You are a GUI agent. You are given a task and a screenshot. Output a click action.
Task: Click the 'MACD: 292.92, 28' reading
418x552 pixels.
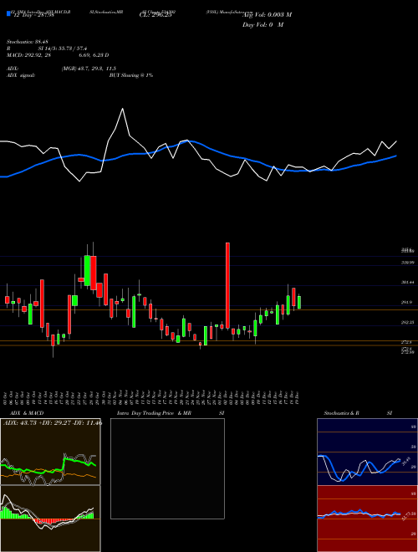(x=29, y=55)
